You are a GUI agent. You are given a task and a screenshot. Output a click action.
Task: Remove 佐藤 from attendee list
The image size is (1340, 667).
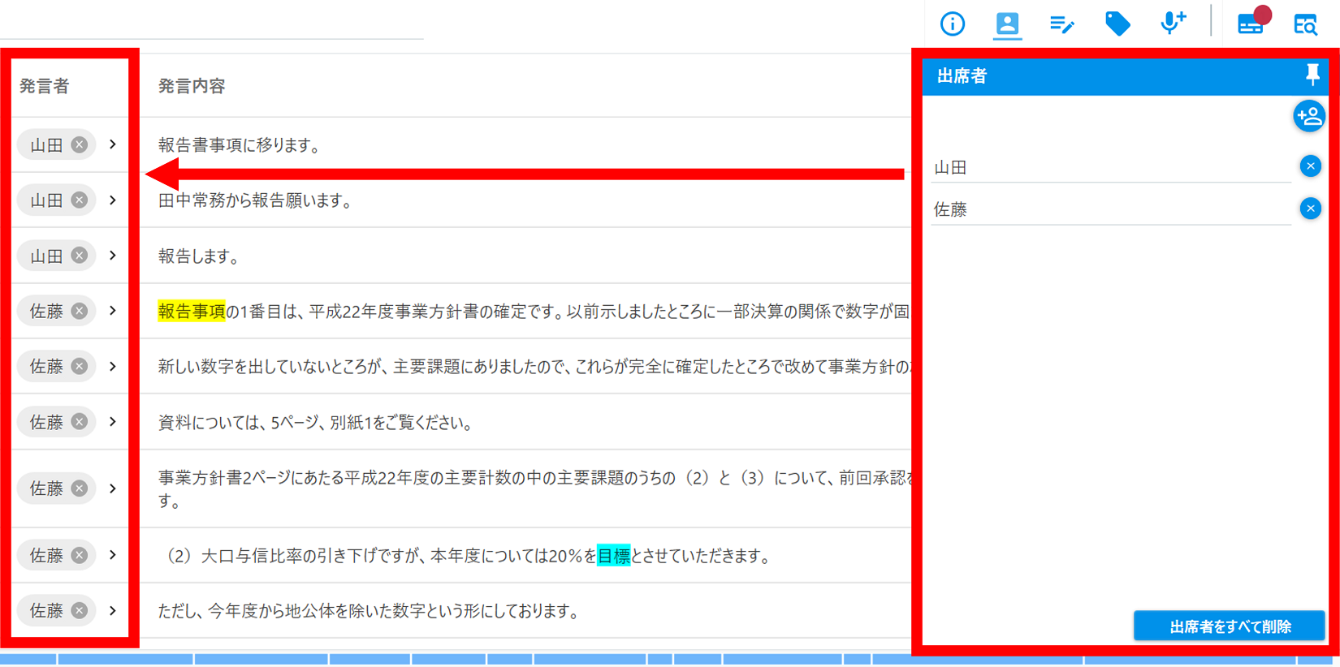pyautogui.click(x=1310, y=209)
